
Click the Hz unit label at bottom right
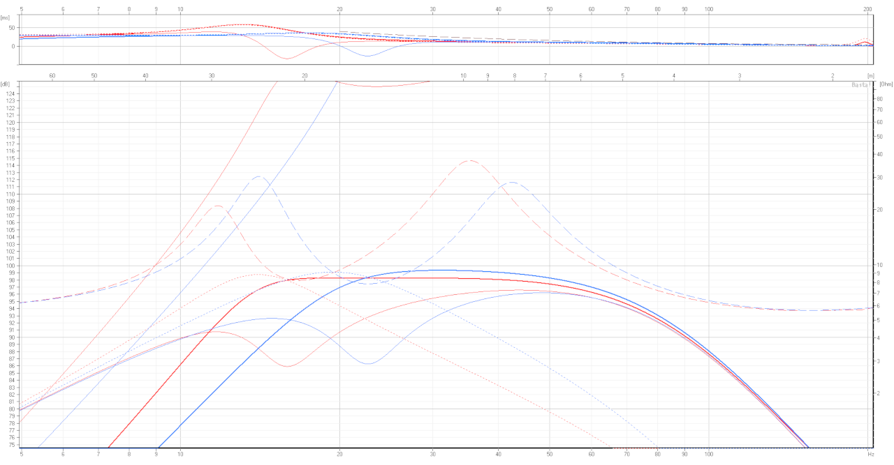click(870, 454)
